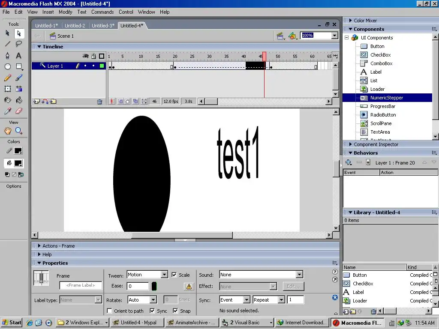
Task: Click the red playhead at frame 46
Action: [x=264, y=57]
